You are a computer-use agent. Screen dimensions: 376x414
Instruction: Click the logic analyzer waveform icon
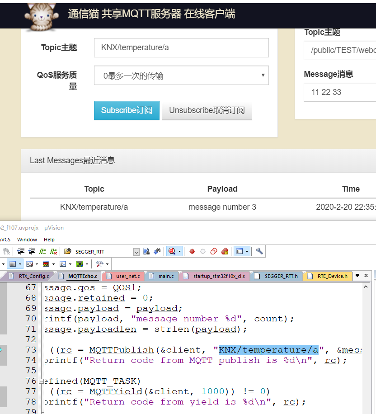tap(46, 264)
